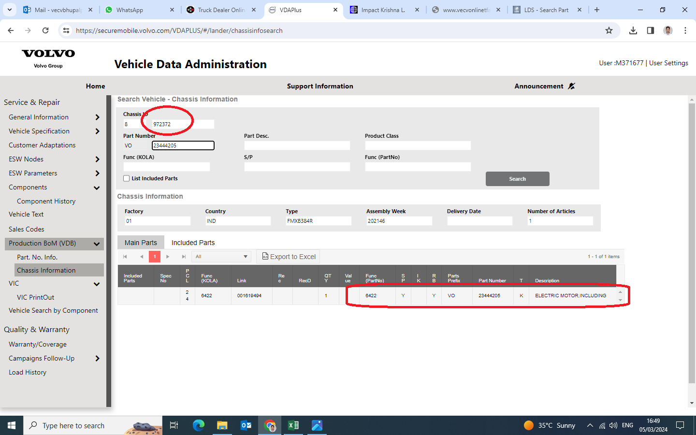Go to the next results page arrow
The image size is (696, 435).
point(168,257)
